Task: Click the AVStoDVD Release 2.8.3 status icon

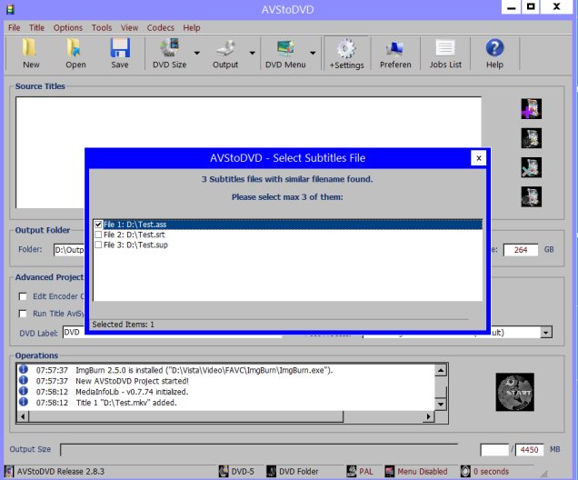Action: click(9, 471)
